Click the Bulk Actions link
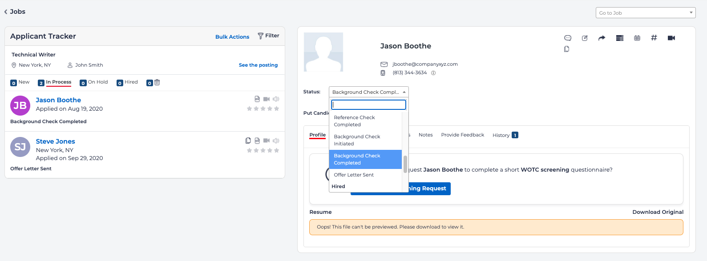Screen dimensions: 707x261 232,37
